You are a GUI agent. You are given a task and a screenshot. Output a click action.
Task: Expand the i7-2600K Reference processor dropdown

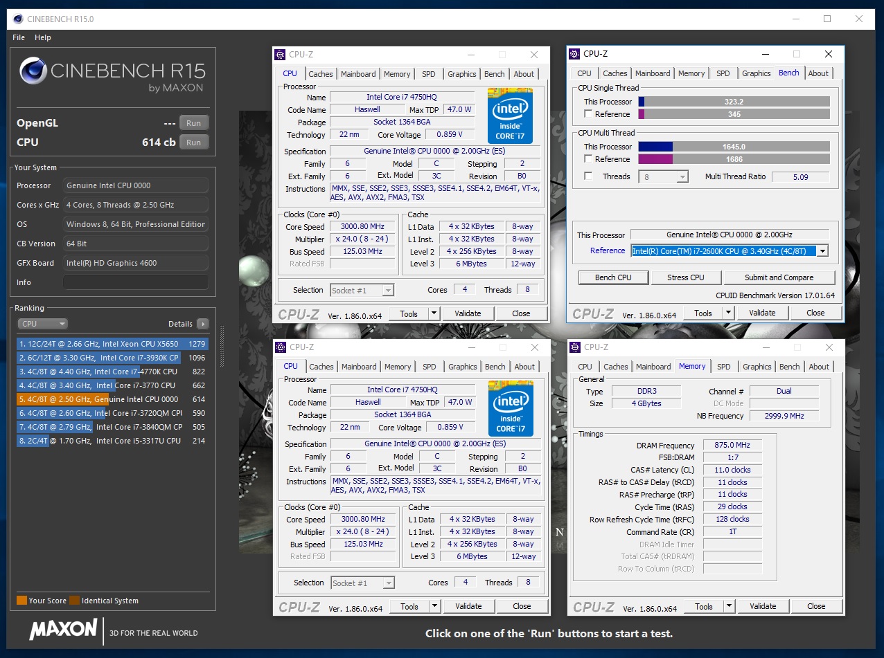(x=822, y=251)
